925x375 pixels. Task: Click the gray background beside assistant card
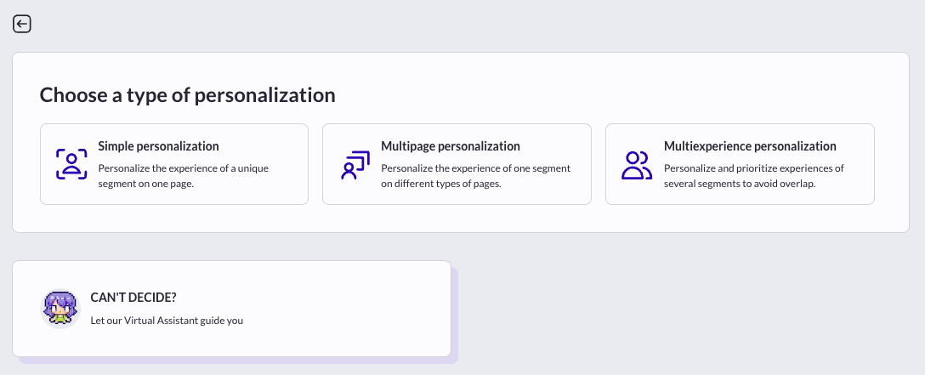[678, 307]
